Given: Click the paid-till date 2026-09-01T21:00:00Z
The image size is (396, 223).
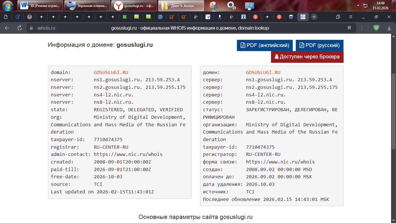Looking at the screenshot, I should click(122, 169).
